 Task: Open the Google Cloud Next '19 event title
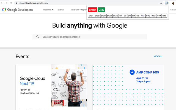point(32,81)
